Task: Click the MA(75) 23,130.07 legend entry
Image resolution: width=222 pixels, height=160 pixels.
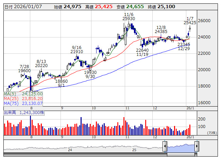Action: [23, 103]
